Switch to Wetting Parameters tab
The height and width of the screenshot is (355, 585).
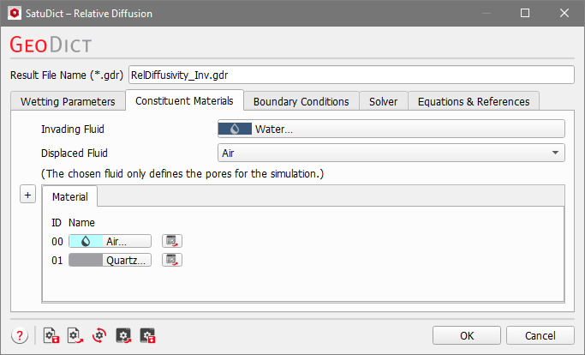68,101
